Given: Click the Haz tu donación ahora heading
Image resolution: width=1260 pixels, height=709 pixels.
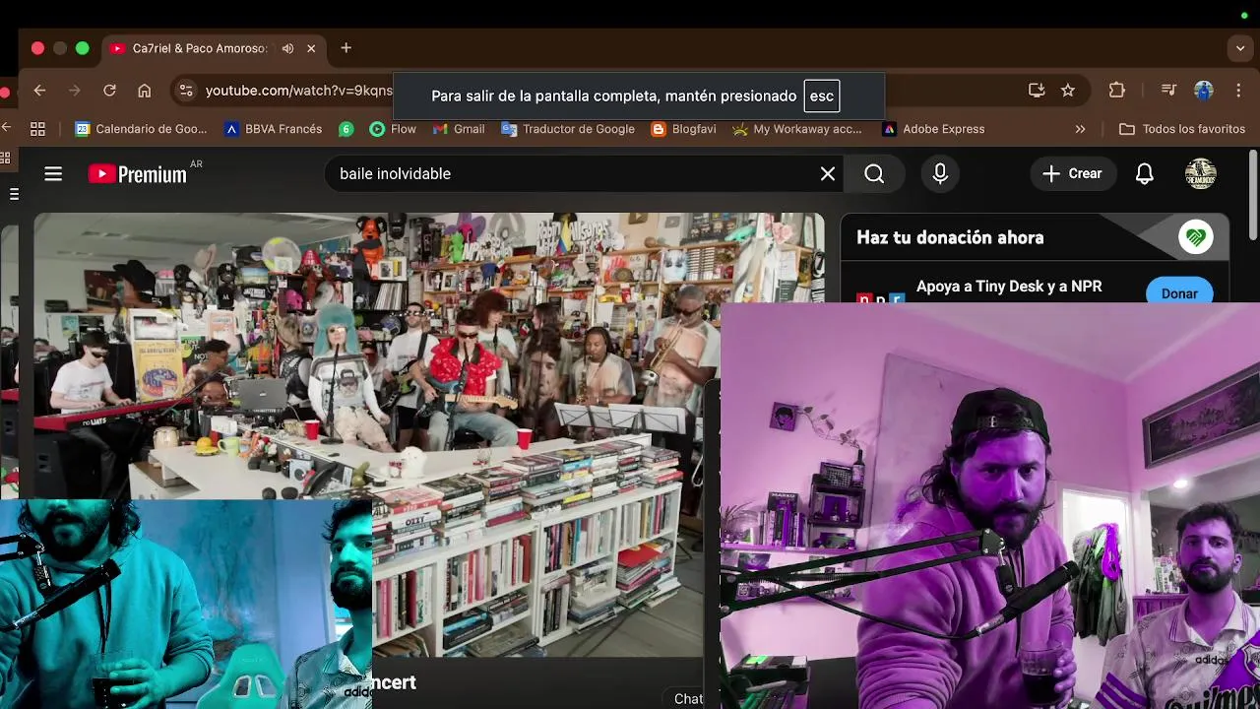Looking at the screenshot, I should click(950, 237).
